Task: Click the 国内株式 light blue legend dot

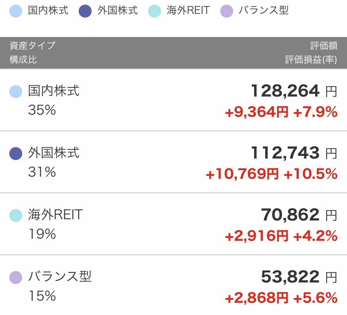Action: click(x=16, y=11)
